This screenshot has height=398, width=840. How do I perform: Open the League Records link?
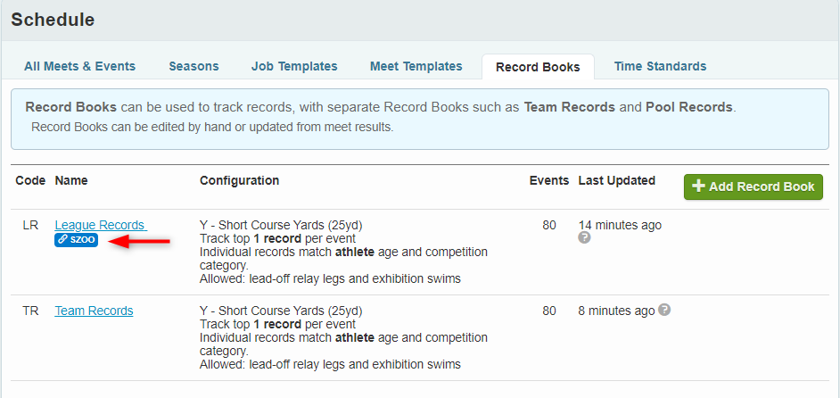(100, 225)
